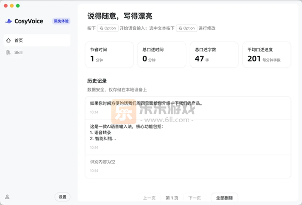Image resolution: width=302 pixels, height=205 pixels.
Task: Open history entry 识别内容为空
Action: (188, 166)
